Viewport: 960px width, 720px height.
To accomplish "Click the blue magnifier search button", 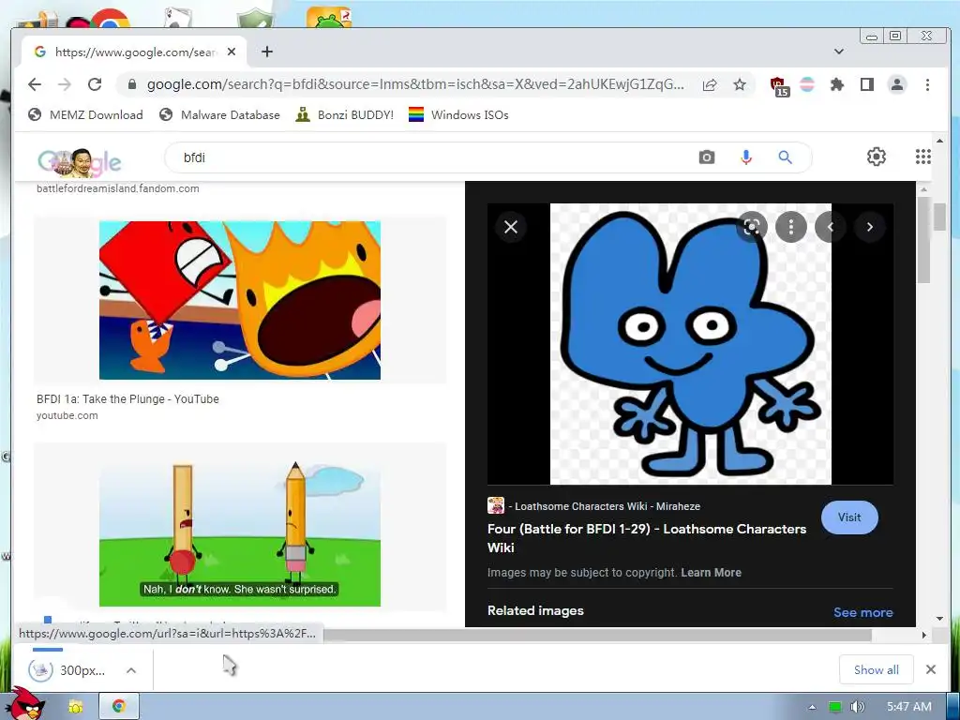I will coord(785,157).
